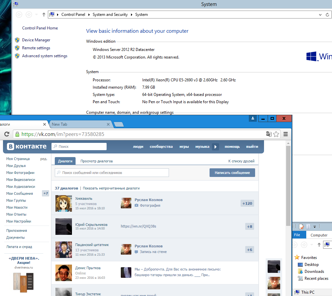Click +120 unread badge in Хиккавиль dialog

pos(247,203)
